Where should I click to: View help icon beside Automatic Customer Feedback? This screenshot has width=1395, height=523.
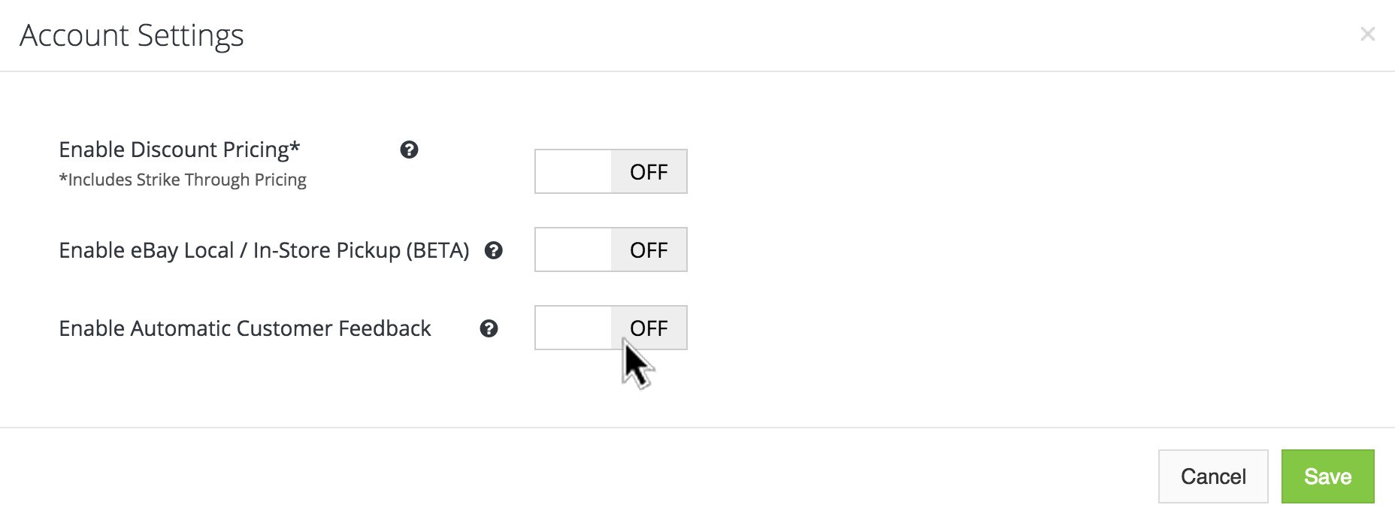pos(489,328)
